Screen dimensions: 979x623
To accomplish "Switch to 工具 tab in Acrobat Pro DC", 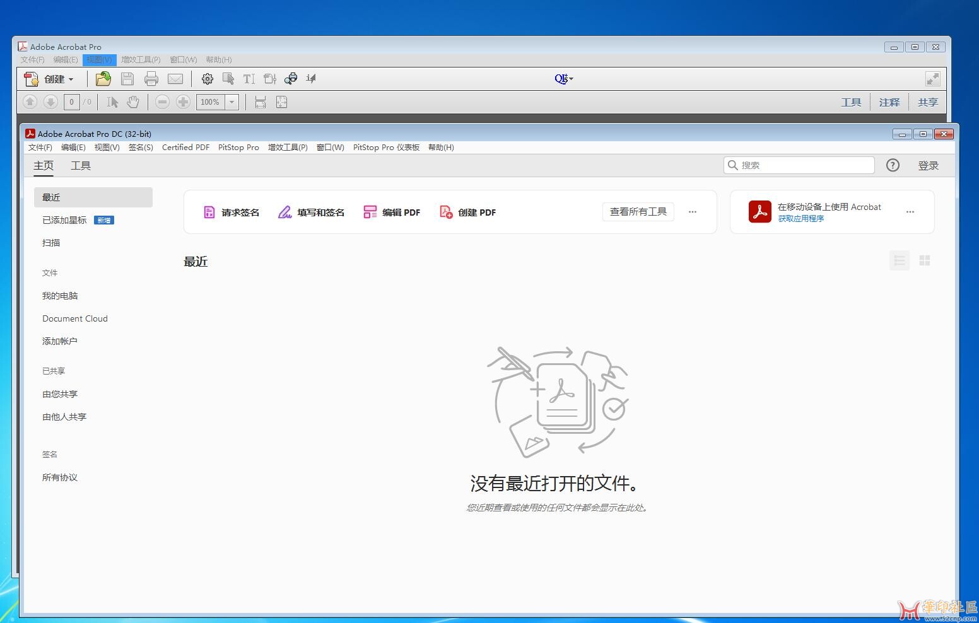I will point(81,165).
